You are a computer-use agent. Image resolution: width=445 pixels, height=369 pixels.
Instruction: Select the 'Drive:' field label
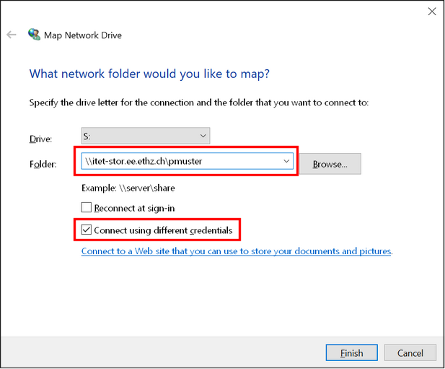coord(40,139)
